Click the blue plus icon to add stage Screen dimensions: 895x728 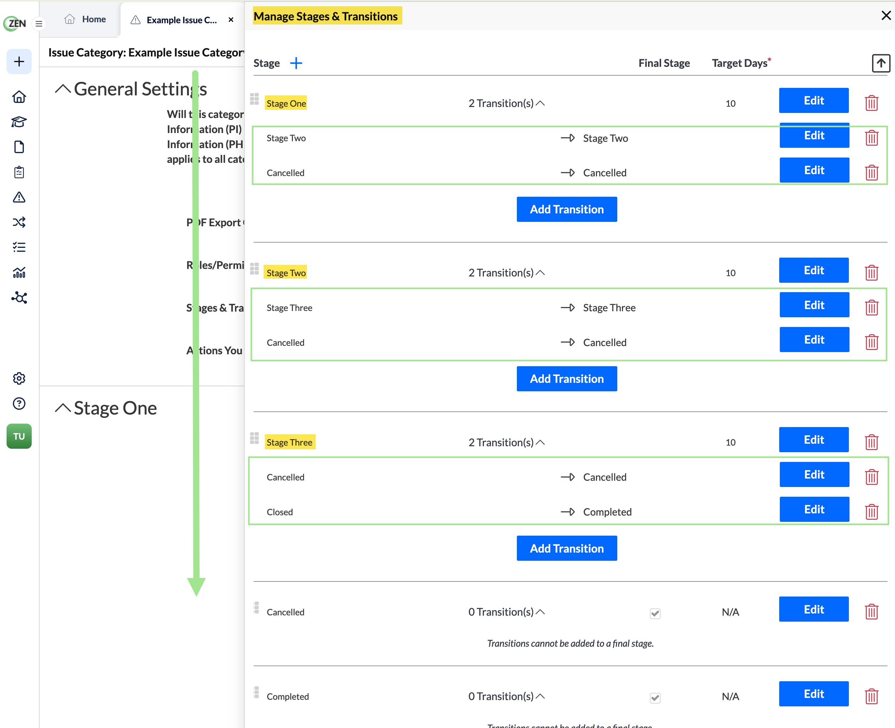[296, 63]
